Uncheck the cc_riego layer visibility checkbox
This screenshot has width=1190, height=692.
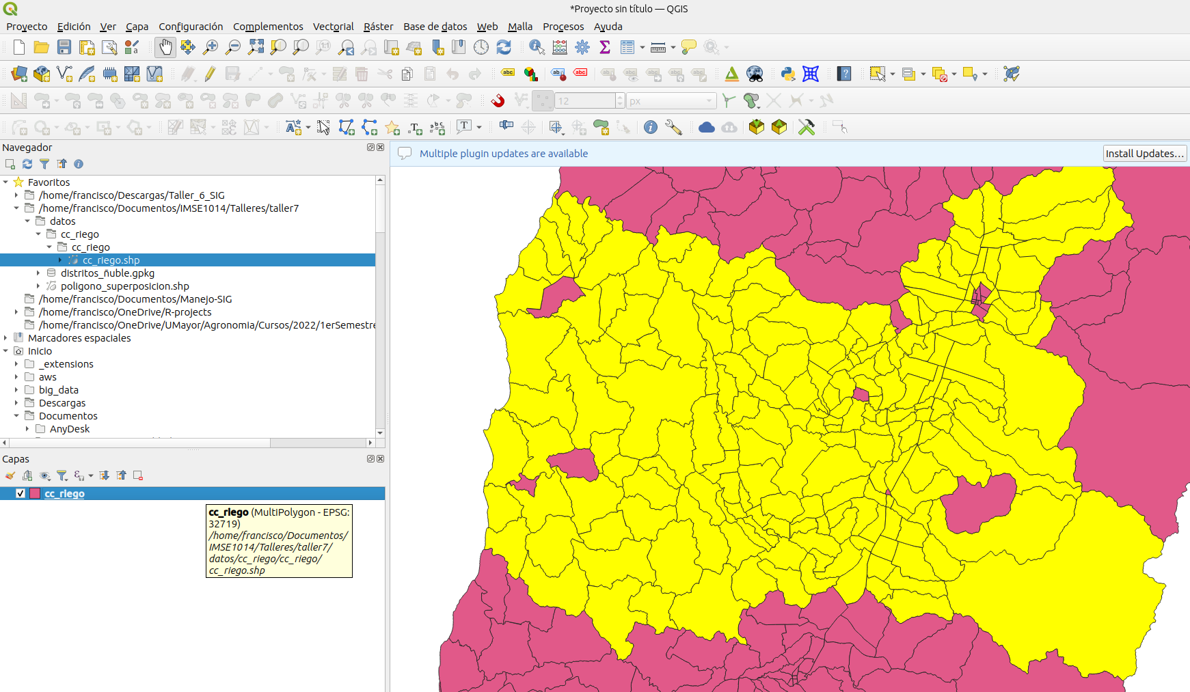coord(21,493)
